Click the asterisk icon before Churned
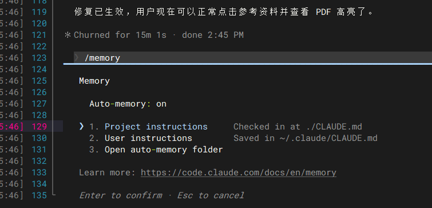Image resolution: width=432 pixels, height=208 pixels. click(68, 35)
